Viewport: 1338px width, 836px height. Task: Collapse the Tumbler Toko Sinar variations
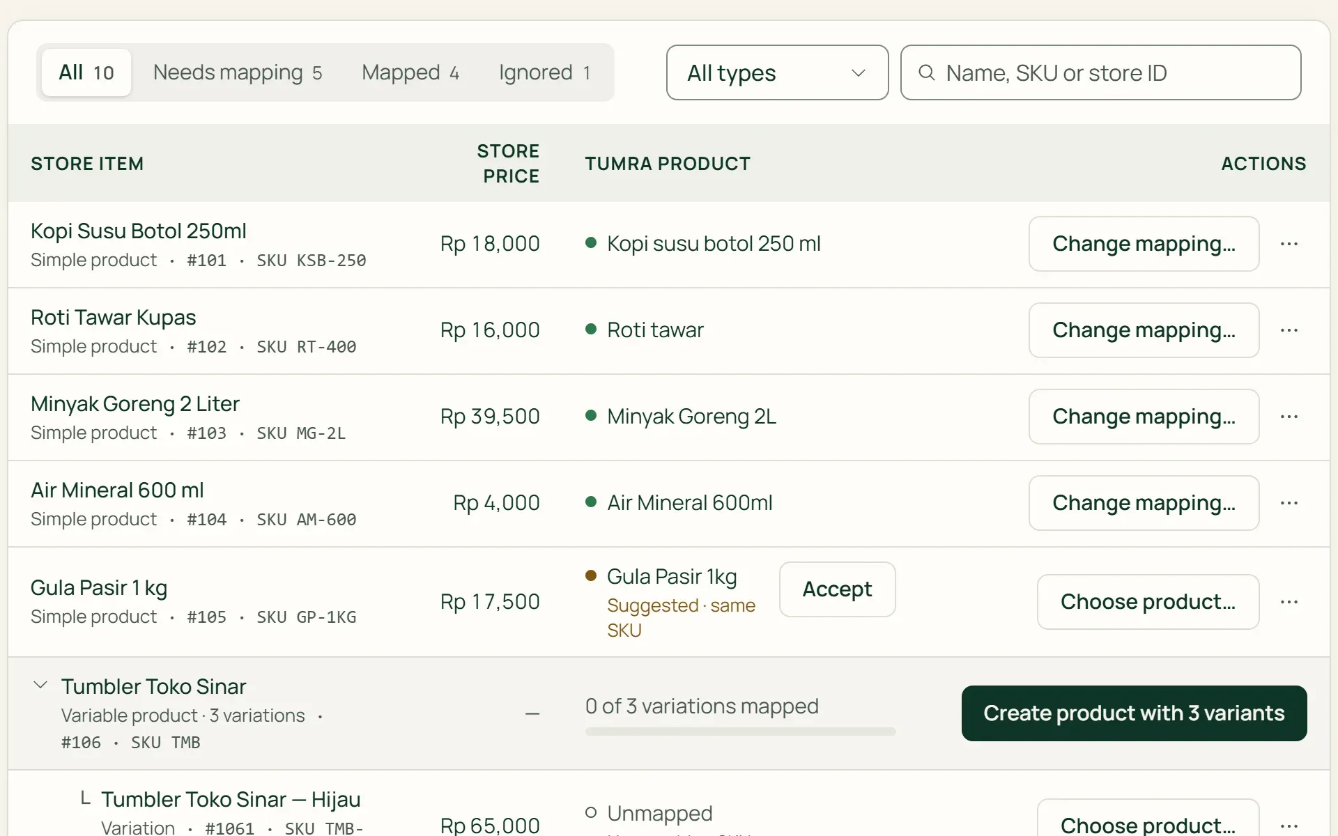coord(40,686)
